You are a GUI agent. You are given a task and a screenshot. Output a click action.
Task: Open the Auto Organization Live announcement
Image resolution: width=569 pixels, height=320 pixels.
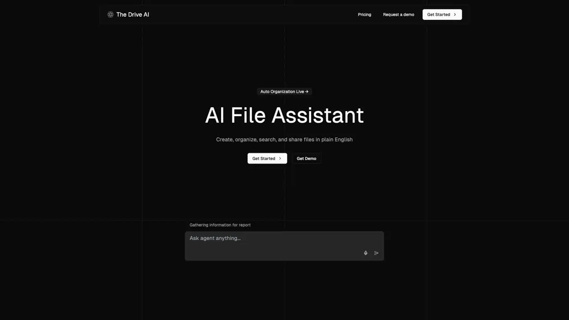(284, 92)
